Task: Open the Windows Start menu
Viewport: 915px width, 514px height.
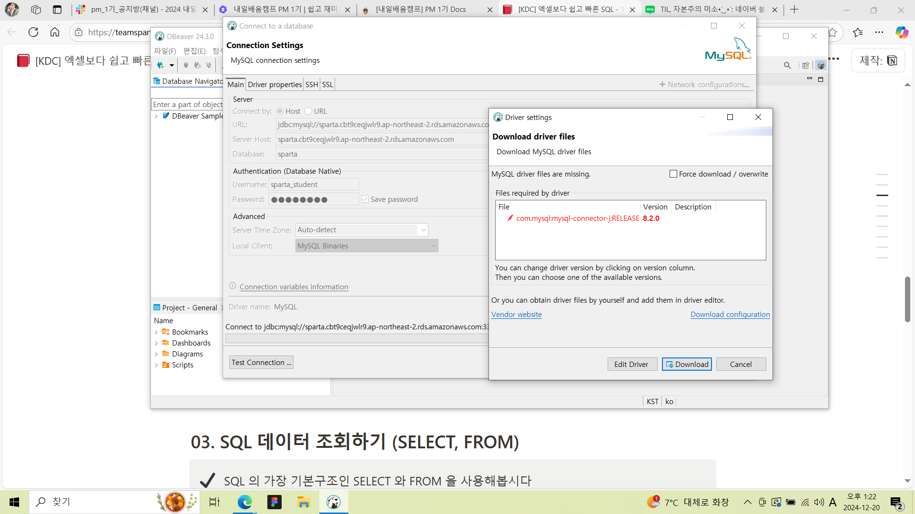Action: click(x=14, y=502)
